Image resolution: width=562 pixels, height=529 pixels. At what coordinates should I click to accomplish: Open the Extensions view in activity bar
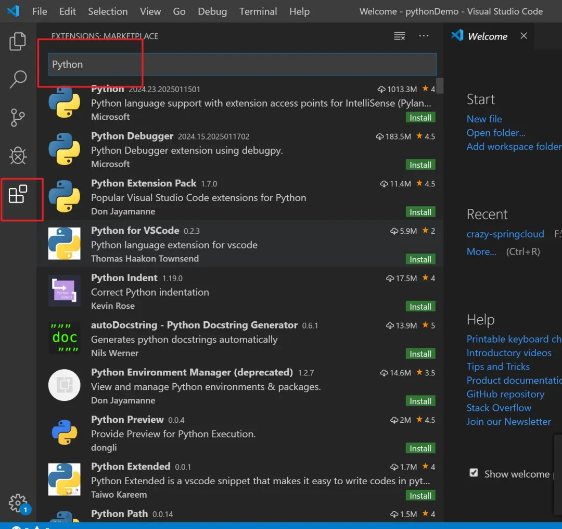click(18, 194)
